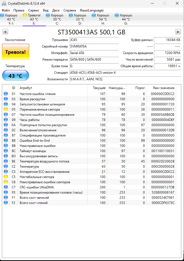Click the Порог column header
The image size is (184, 261).
coord(137,88)
